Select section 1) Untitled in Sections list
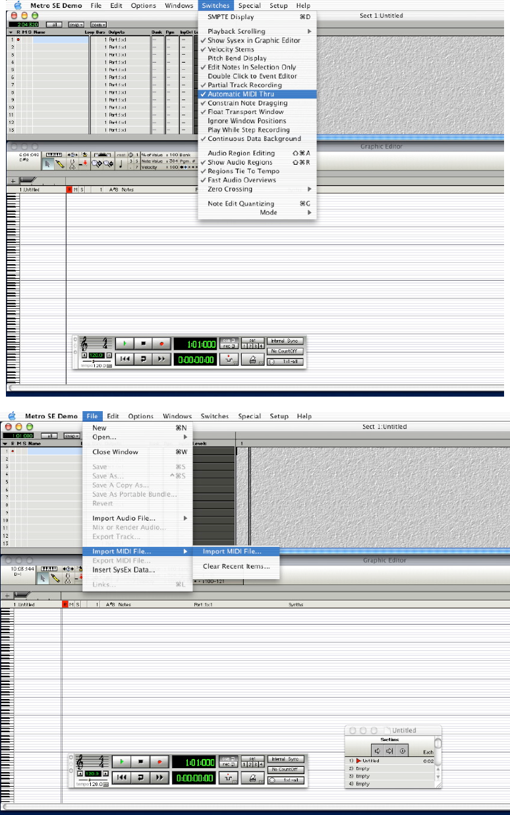 point(389,761)
